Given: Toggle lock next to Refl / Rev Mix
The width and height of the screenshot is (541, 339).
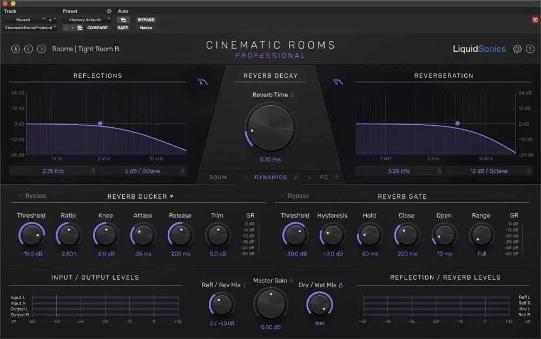Looking at the screenshot, I should 245,285.
